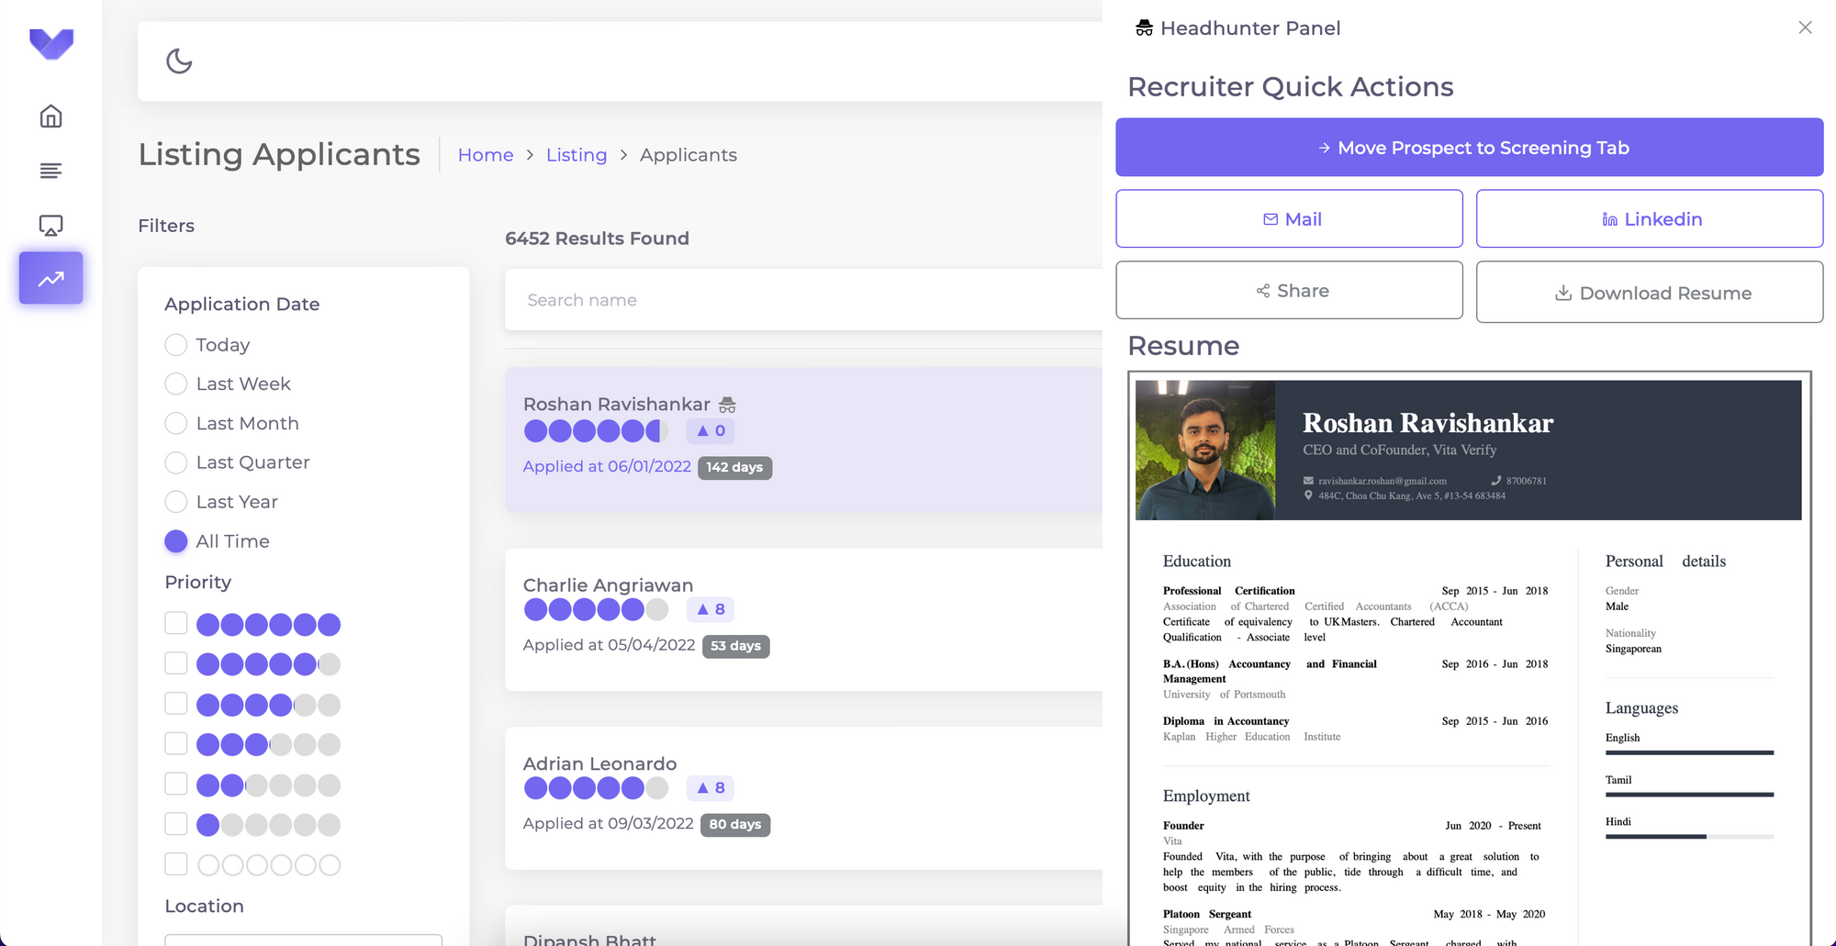Viewport: 1836px width, 946px height.
Task: Toggle dark mode moon icon
Action: [179, 61]
